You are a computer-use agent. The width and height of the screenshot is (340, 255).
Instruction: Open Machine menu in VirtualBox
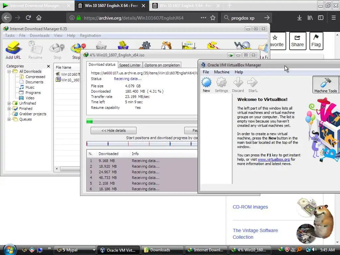coord(221,72)
